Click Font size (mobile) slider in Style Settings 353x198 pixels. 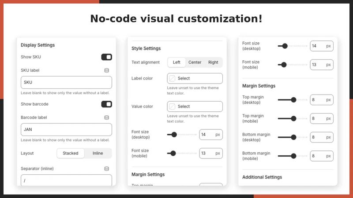(x=182, y=153)
